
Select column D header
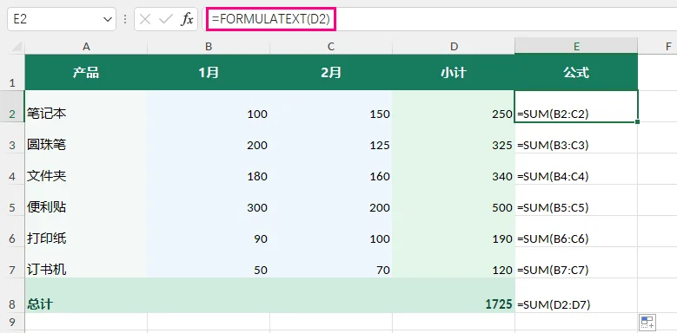(x=454, y=47)
